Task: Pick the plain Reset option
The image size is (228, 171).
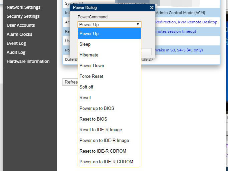Action: (x=109, y=98)
